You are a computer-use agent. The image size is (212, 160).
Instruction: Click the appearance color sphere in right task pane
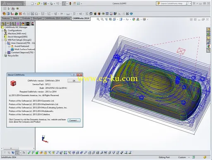pyautogui.click(x=208, y=46)
